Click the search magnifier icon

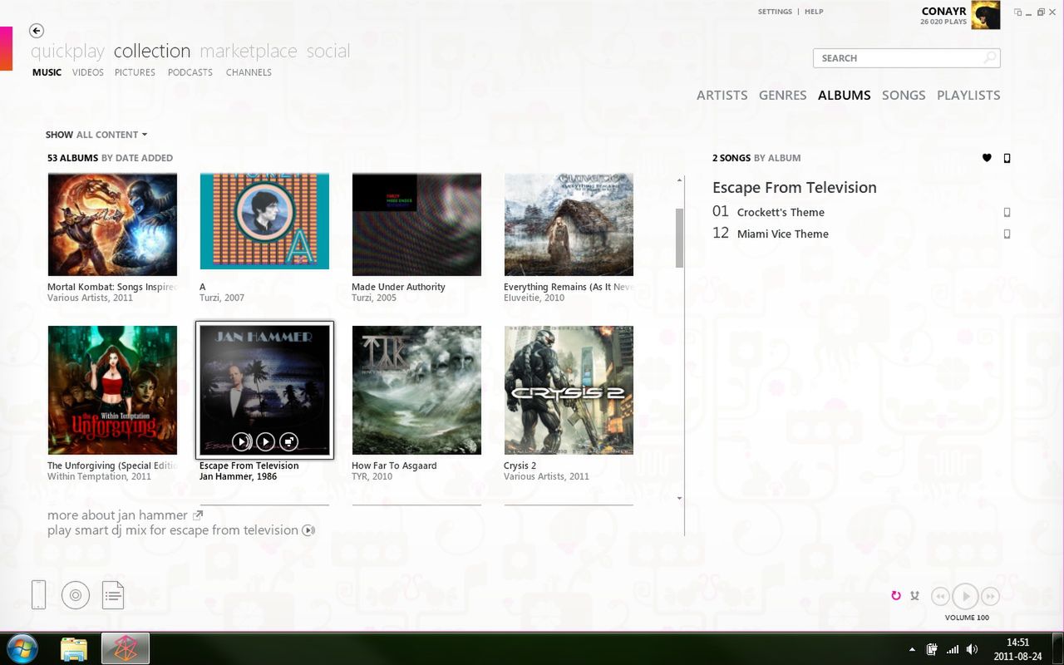tap(989, 57)
